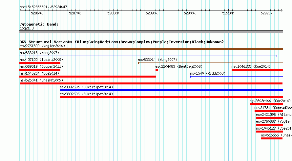Select the red nsv1046155 loss bar
Screen dimensions: 292x161
257,70
